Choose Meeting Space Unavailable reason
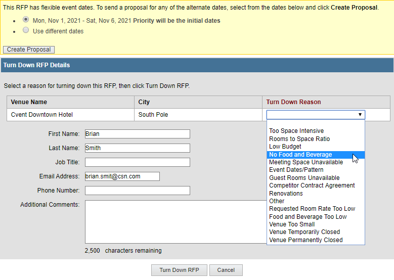 pos(316,162)
